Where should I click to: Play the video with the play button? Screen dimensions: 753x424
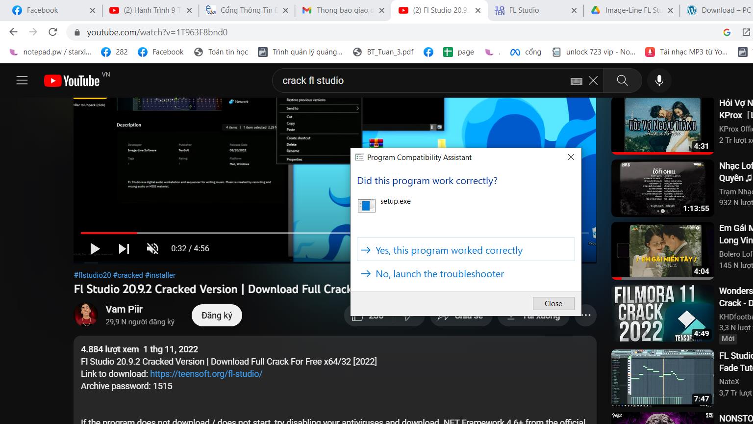coord(95,249)
